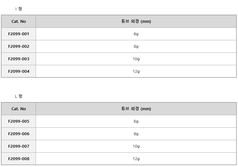The width and height of the screenshot is (238, 167).
Task: Click the 6φ value for F2099-005
Action: (136, 121)
